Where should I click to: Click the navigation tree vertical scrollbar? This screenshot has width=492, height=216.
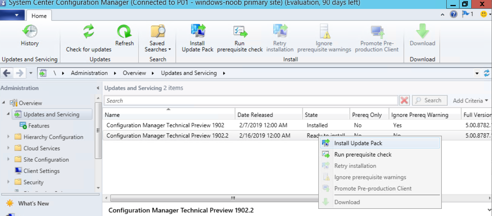(98, 130)
